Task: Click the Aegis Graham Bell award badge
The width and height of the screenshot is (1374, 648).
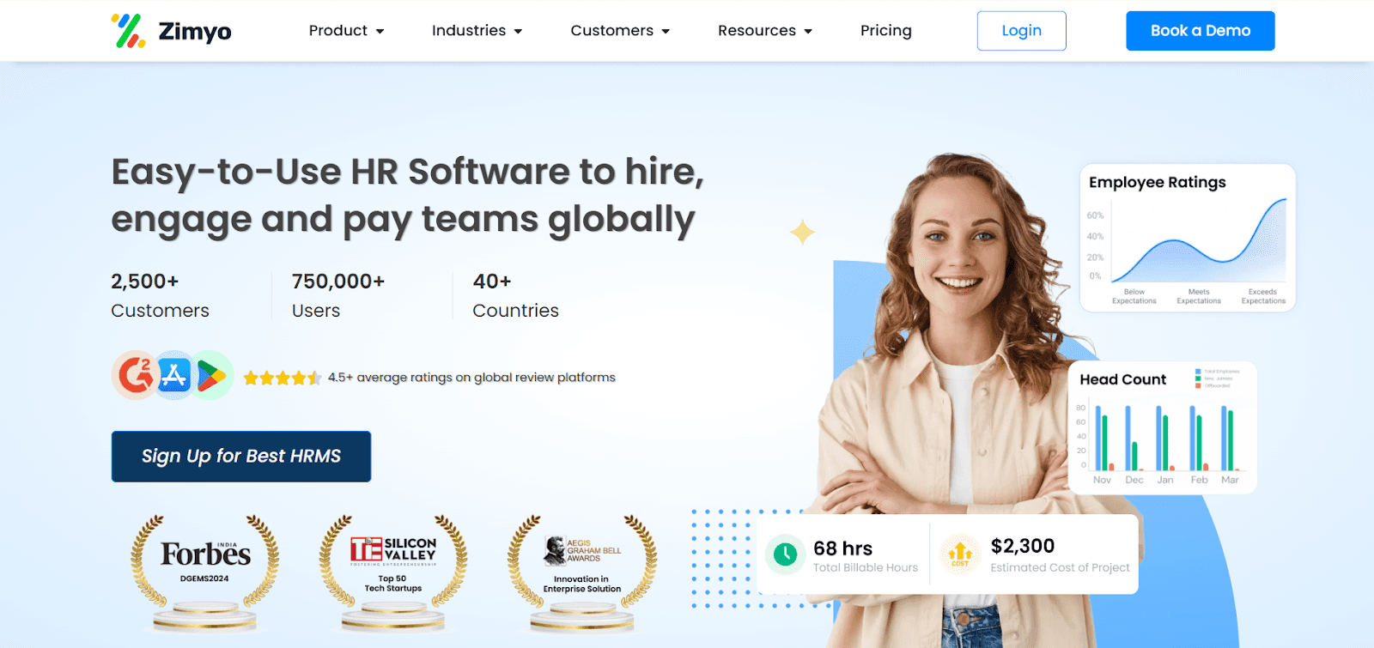Action: 582,572
